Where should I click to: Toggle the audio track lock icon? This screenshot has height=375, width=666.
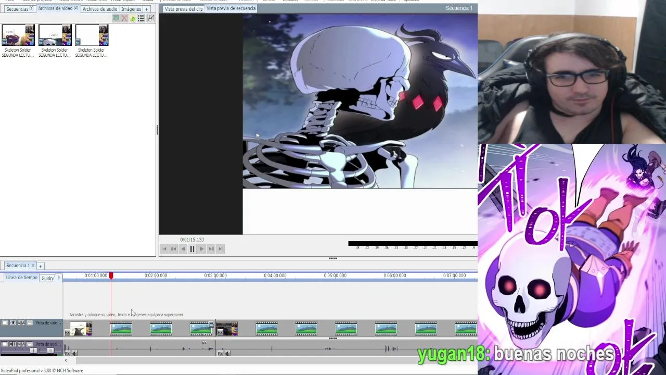coord(30,344)
